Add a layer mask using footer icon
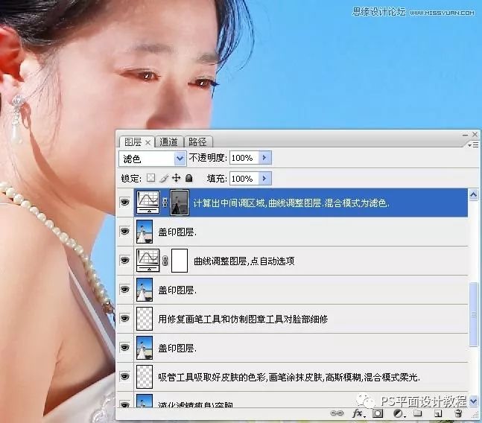 [x=378, y=413]
